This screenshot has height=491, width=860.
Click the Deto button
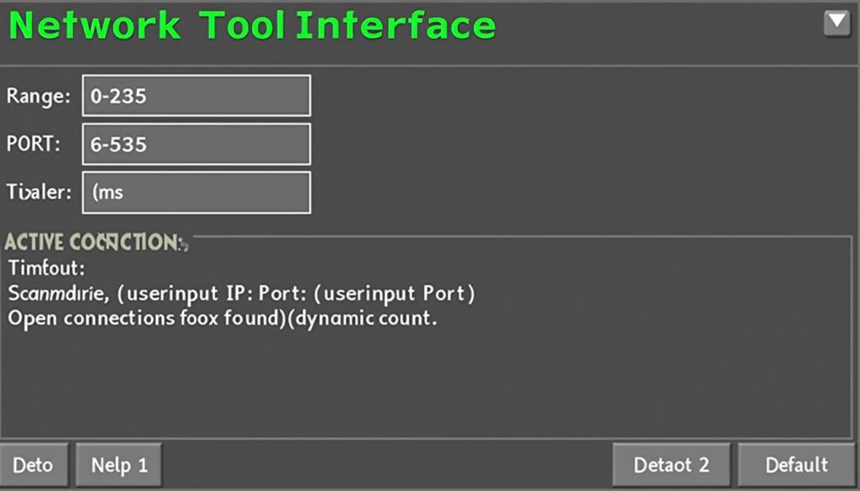(34, 465)
